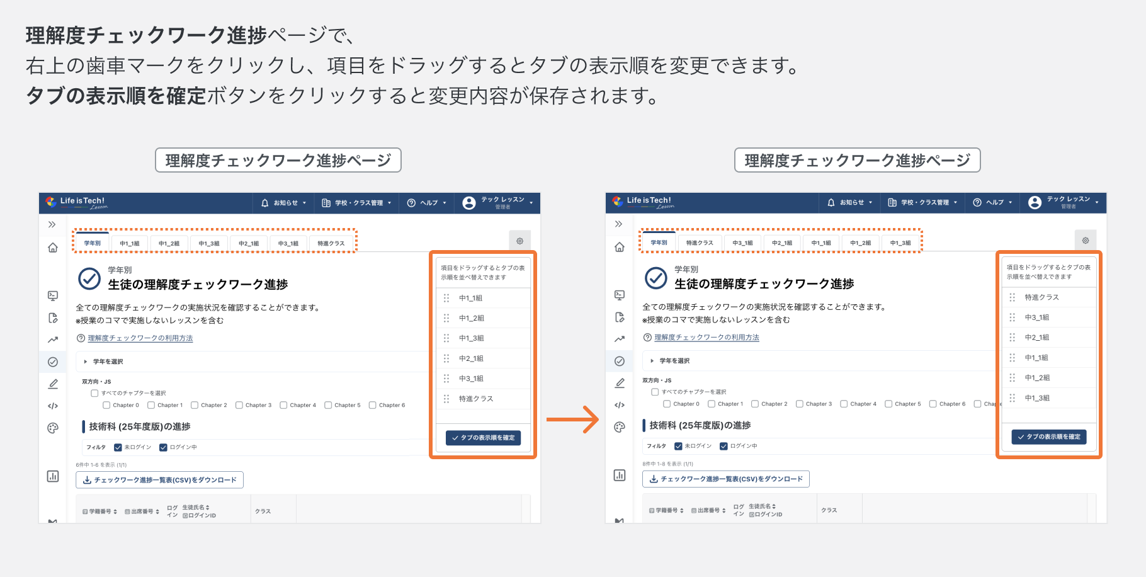Click the タブの表示順を確定 button
1146x577 pixels.
(482, 438)
